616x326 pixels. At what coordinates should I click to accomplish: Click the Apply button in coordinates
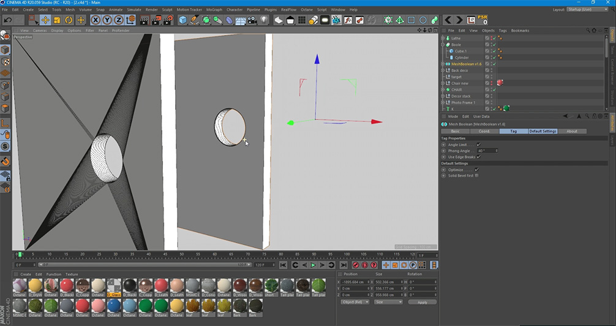(422, 302)
